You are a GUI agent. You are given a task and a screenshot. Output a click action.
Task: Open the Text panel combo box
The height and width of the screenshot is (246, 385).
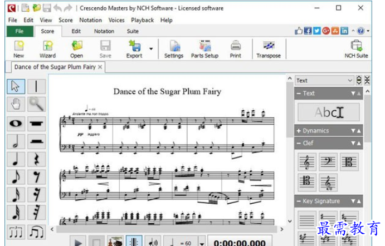[324, 81]
